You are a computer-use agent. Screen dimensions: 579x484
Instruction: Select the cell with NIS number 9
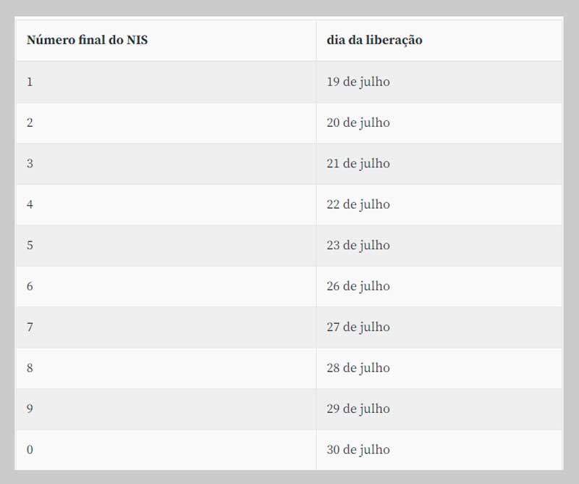[30, 409]
